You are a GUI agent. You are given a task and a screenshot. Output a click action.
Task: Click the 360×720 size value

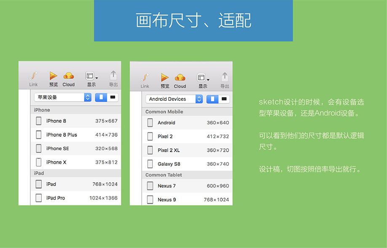tap(218, 150)
